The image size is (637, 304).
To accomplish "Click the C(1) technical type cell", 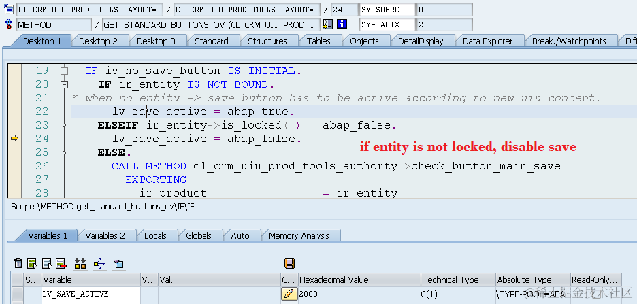I will [458, 294].
